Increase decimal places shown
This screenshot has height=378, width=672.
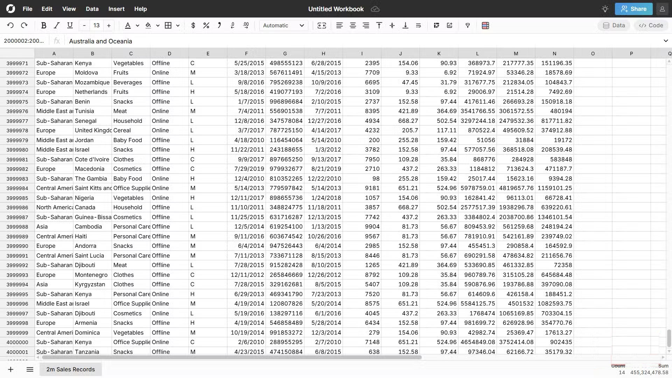[246, 25]
